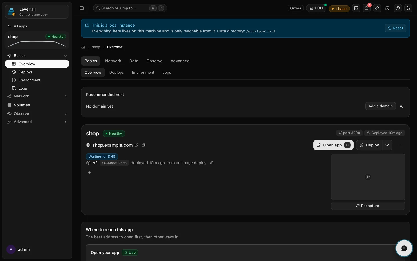Screen dimensions: 417x261
Task: Toggle the sidebar panel icon
Action: click(x=82, y=8)
